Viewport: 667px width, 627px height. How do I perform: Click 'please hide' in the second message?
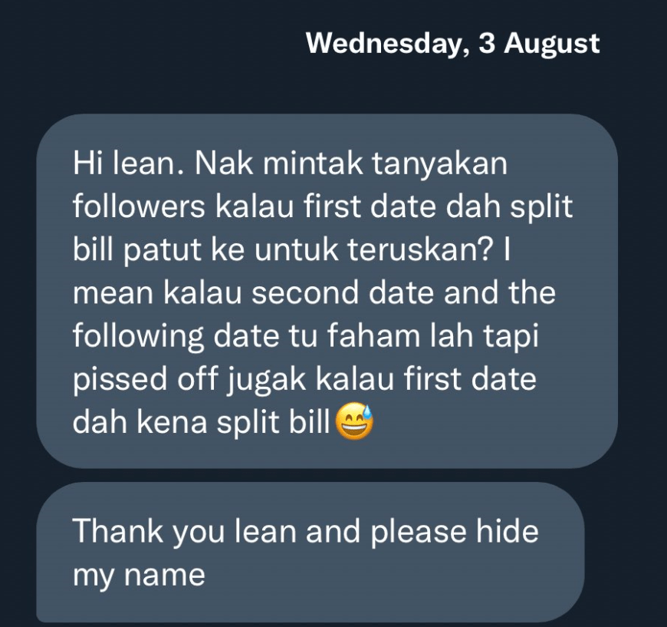click(x=455, y=533)
